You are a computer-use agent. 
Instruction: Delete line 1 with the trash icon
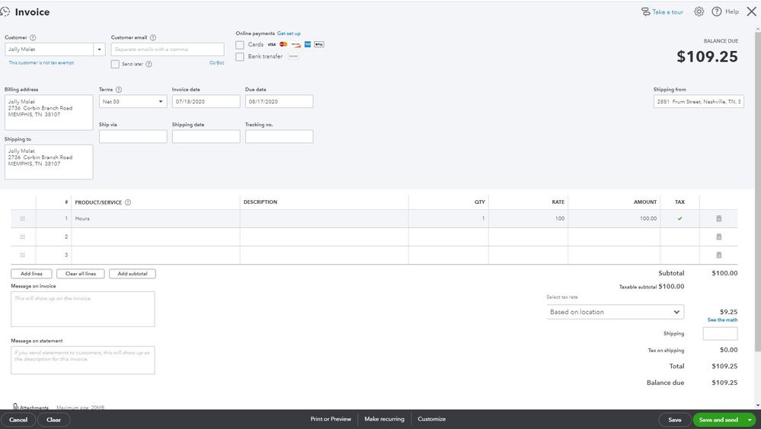[x=719, y=218]
